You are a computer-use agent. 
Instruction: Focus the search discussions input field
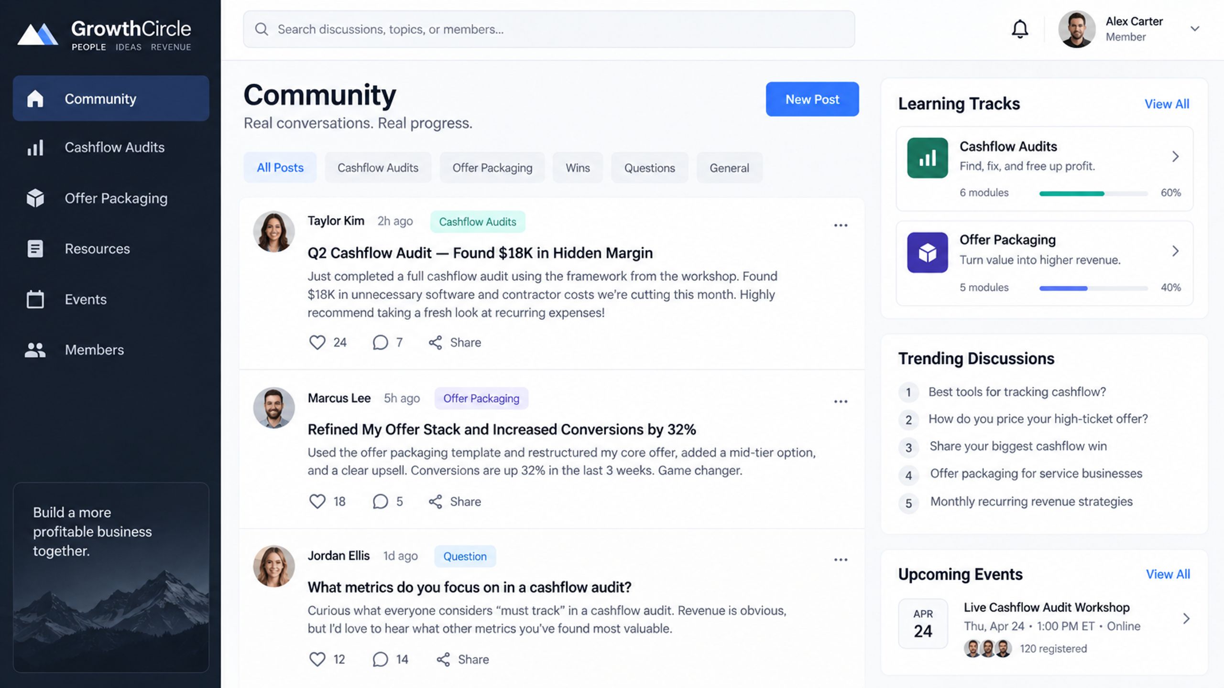[549, 29]
